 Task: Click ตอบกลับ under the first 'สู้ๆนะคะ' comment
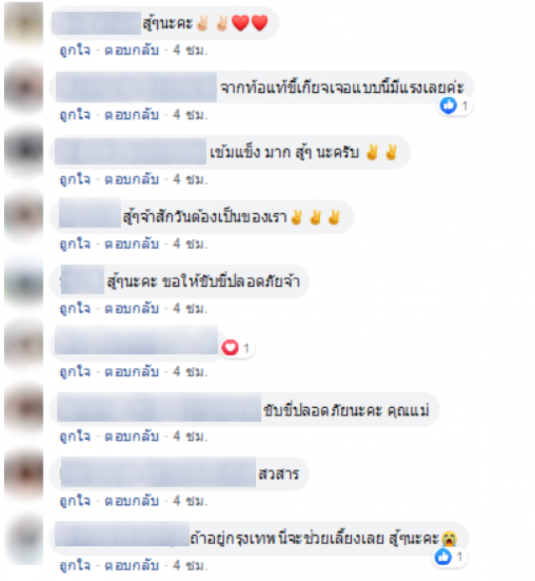[x=132, y=49]
